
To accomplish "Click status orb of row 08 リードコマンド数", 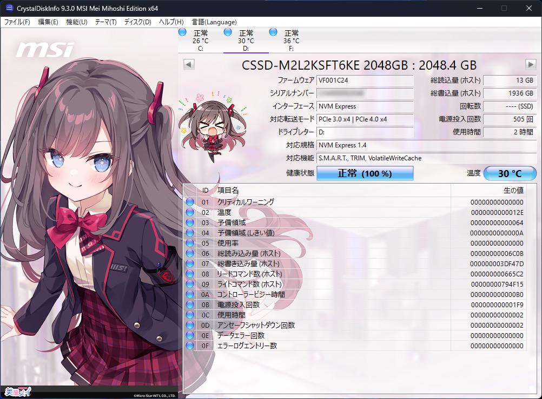I will [190, 274].
